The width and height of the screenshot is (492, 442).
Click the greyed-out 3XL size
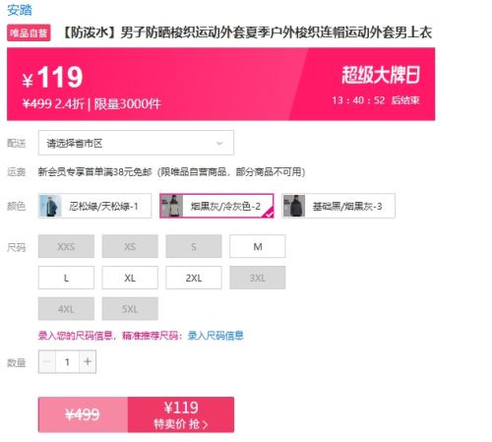click(258, 278)
